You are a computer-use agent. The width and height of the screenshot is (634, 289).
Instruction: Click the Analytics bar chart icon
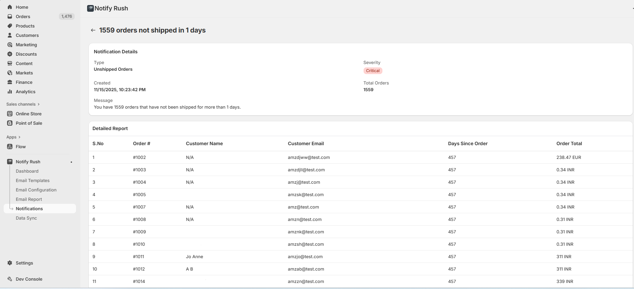10,92
